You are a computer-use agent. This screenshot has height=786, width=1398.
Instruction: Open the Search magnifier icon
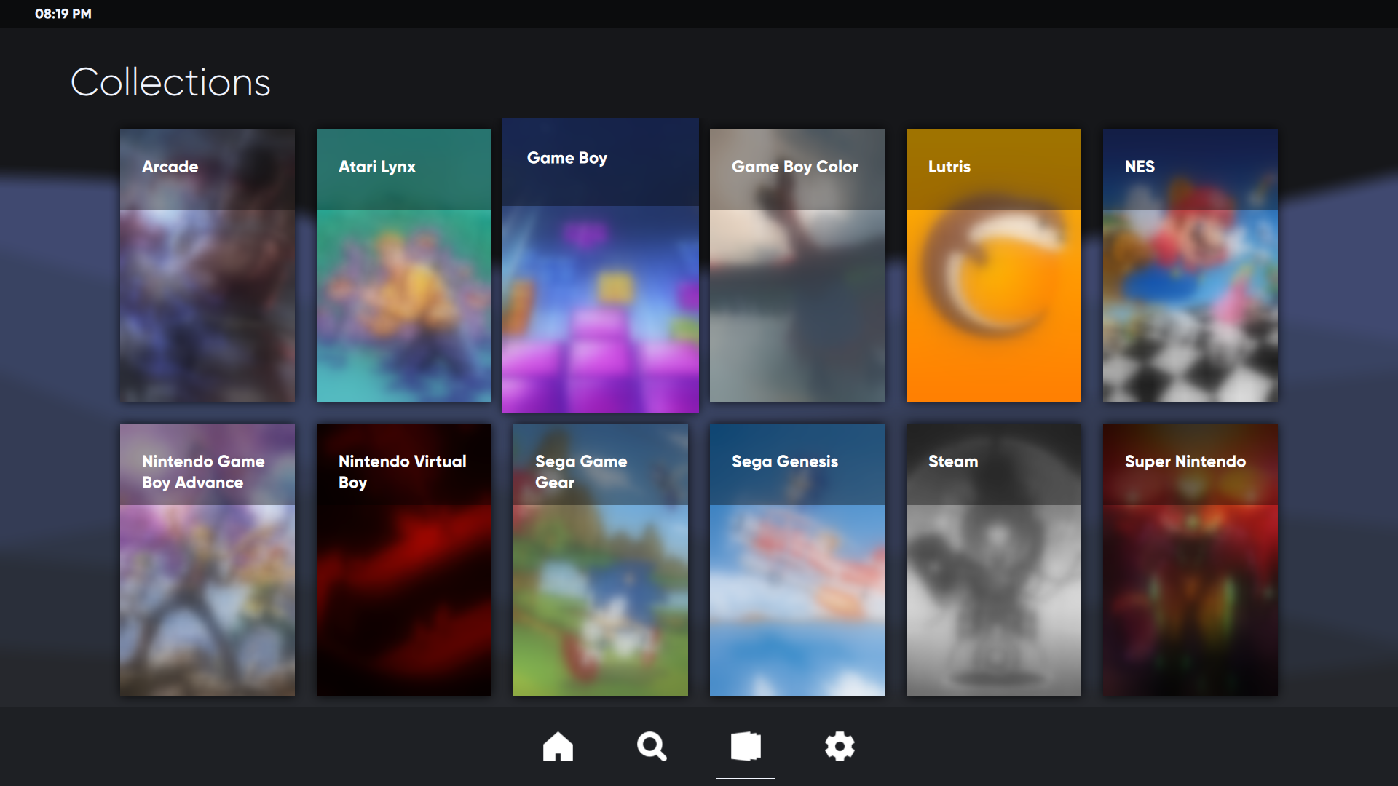[x=651, y=746]
